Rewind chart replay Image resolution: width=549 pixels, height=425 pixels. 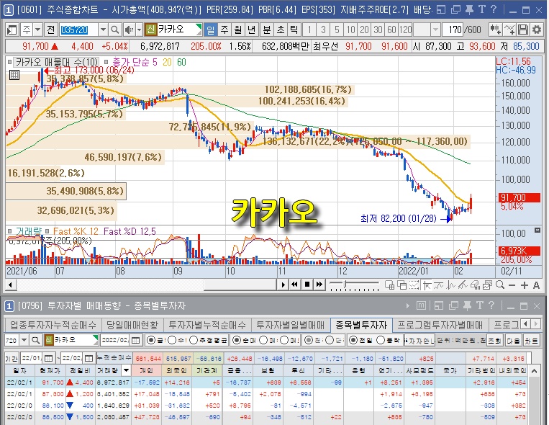(295, 285)
